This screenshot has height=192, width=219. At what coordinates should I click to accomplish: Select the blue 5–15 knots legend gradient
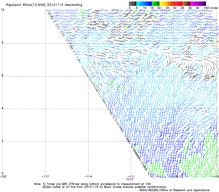point(144,4)
